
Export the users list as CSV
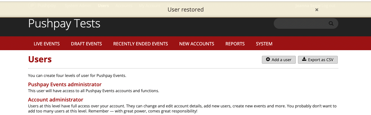coord(318,60)
